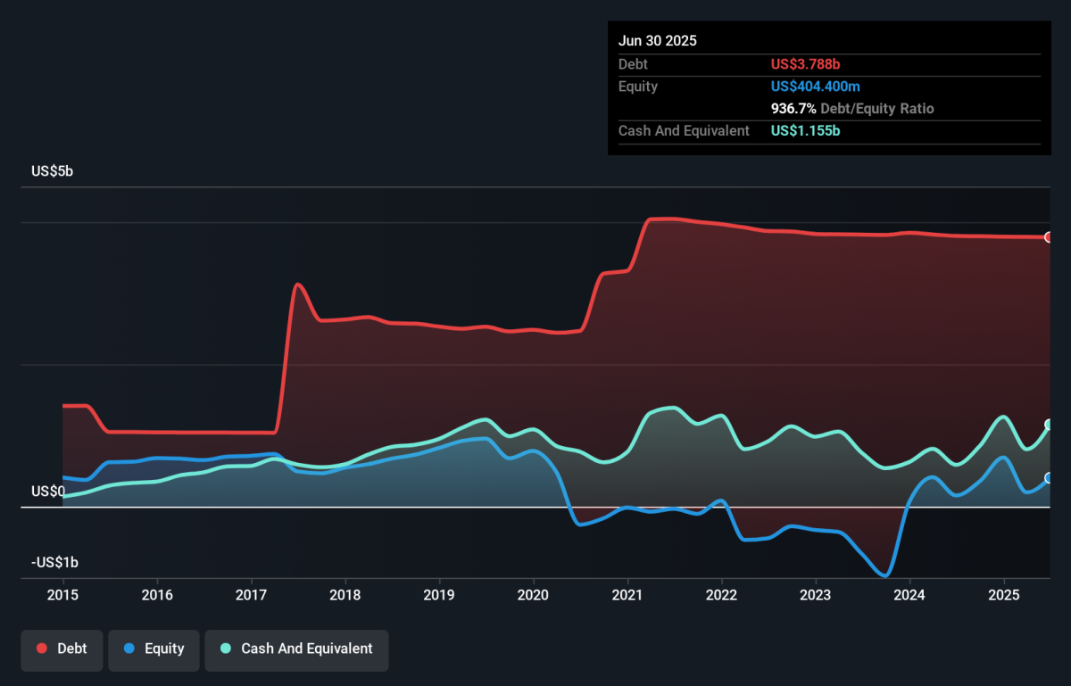The image size is (1071, 686).
Task: Click the 936.7% Debt/Equity Ratio text
Action: pyautogui.click(x=852, y=109)
